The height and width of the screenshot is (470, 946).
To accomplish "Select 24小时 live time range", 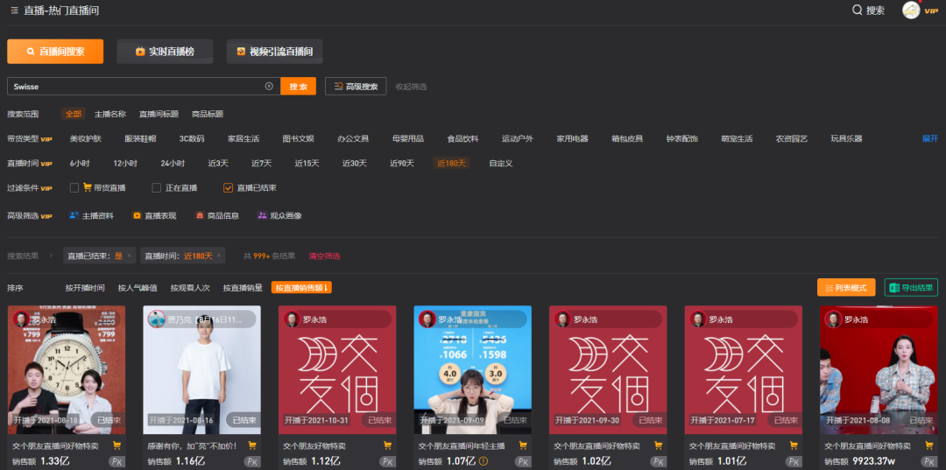I will 173,164.
